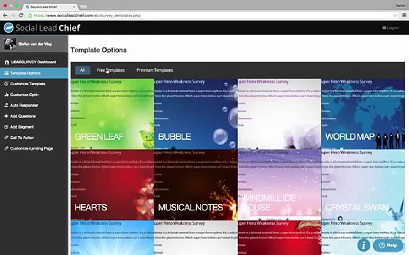The width and height of the screenshot is (409, 255).
Task: Close the Social Lead Chief browser tab
Action: pos(74,7)
